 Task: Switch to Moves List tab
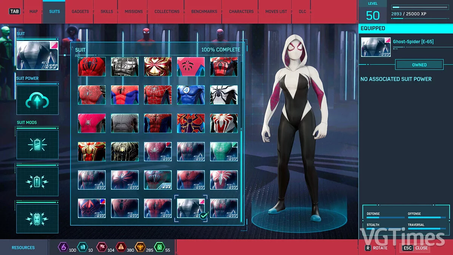(x=276, y=11)
